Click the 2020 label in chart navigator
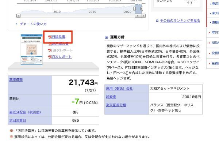Screen dimensions: 219x142 [128, 12]
